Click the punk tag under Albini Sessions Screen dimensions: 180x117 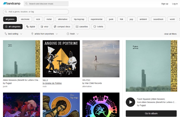pyautogui.click(x=5, y=86)
